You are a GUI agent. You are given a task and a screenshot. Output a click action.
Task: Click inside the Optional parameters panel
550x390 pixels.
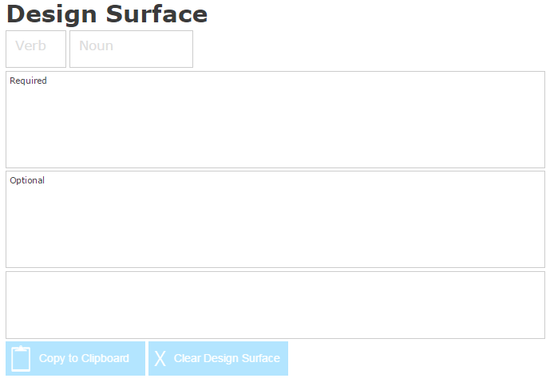tap(275, 219)
